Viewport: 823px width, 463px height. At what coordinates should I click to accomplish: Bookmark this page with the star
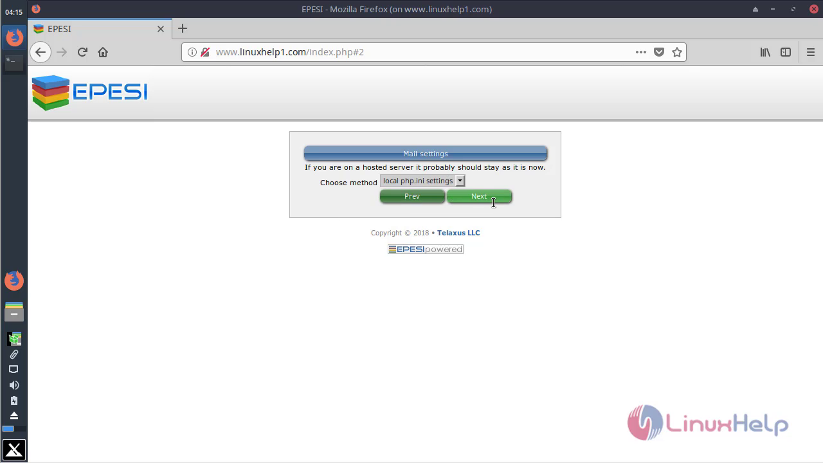tap(677, 52)
